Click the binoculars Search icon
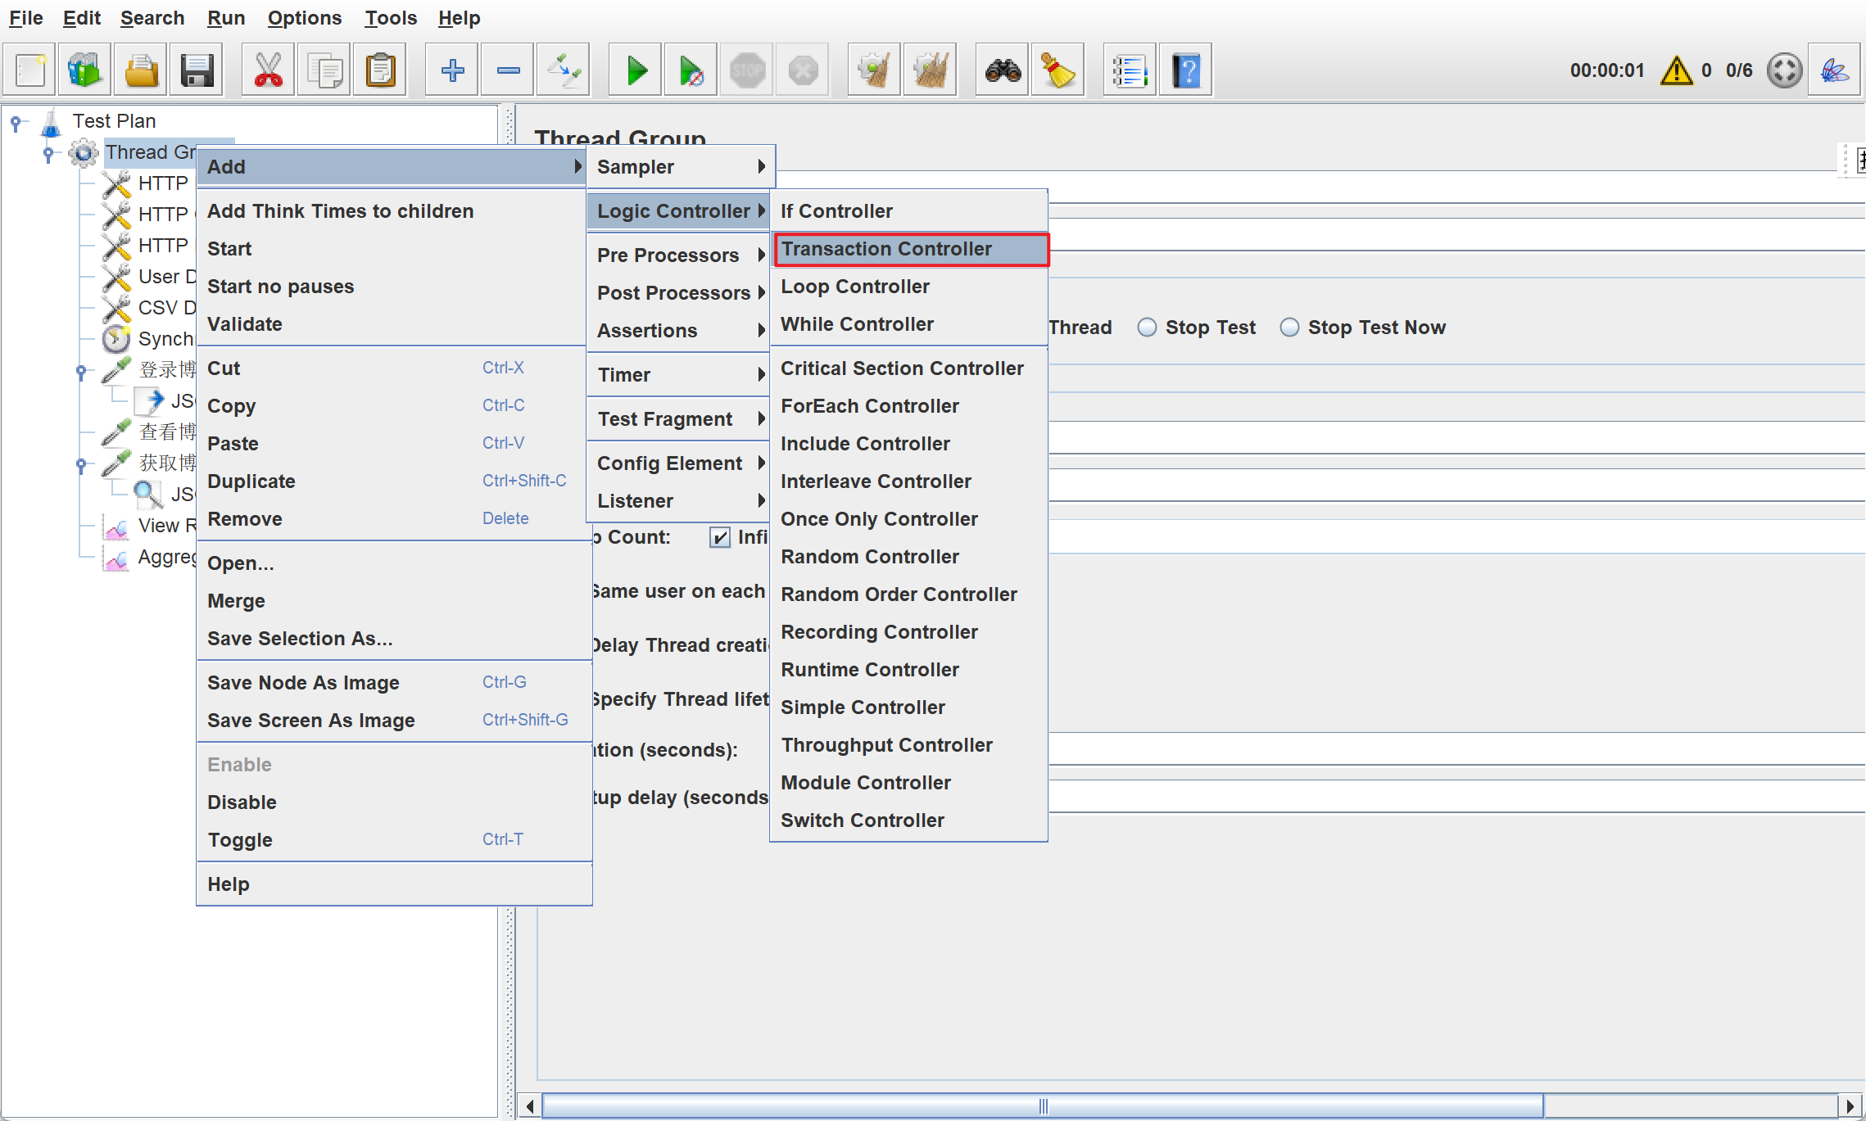Screen dimensions: 1866x1121 coord(1003,70)
